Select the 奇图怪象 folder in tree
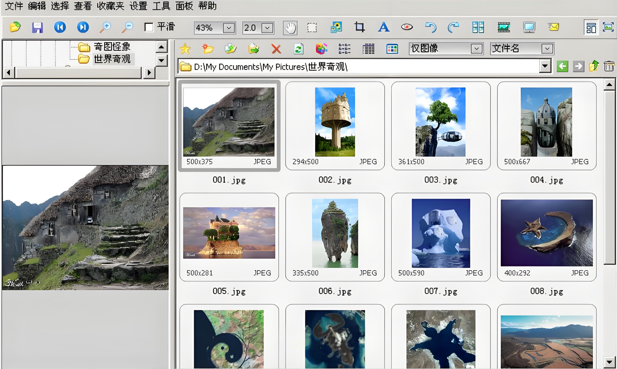617x369 pixels. 112,47
